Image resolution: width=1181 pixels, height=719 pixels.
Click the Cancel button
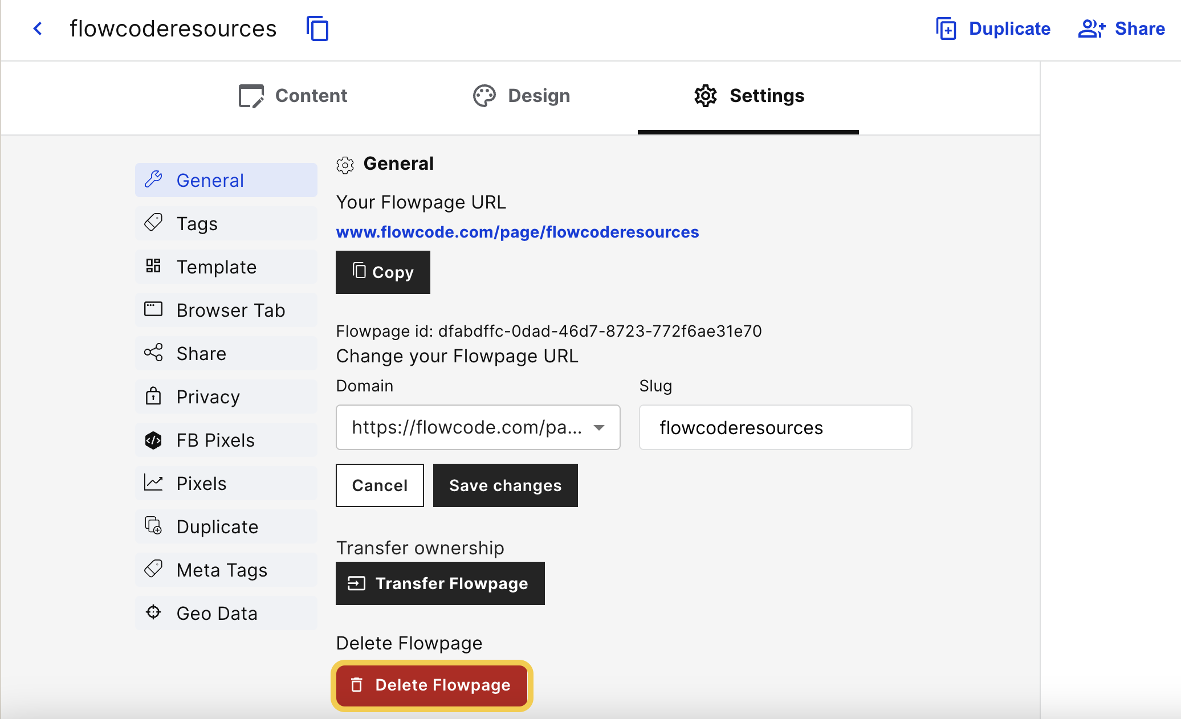tap(380, 485)
